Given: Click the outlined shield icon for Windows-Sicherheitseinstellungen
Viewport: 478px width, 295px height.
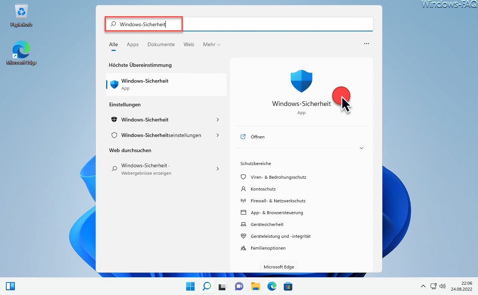Looking at the screenshot, I should click(114, 135).
